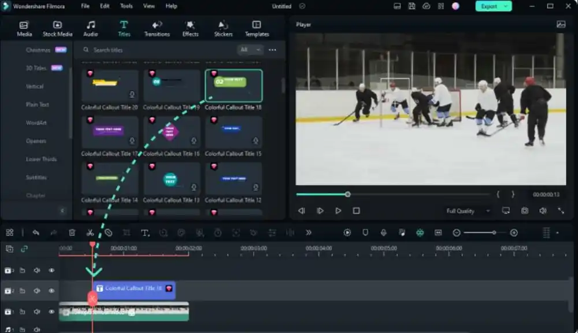Mute the audio on the video track

pyautogui.click(x=37, y=312)
